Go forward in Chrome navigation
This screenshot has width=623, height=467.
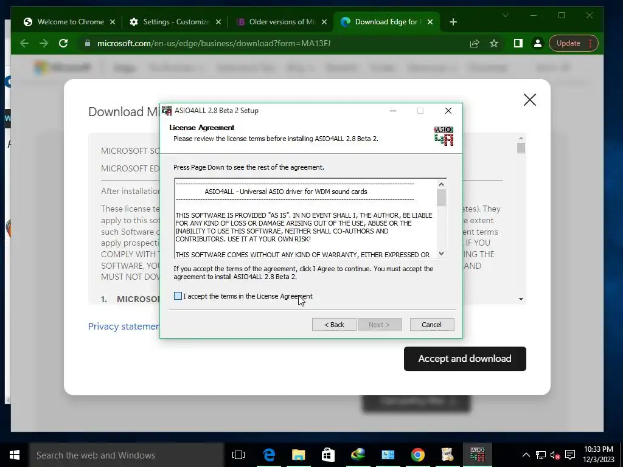click(44, 43)
